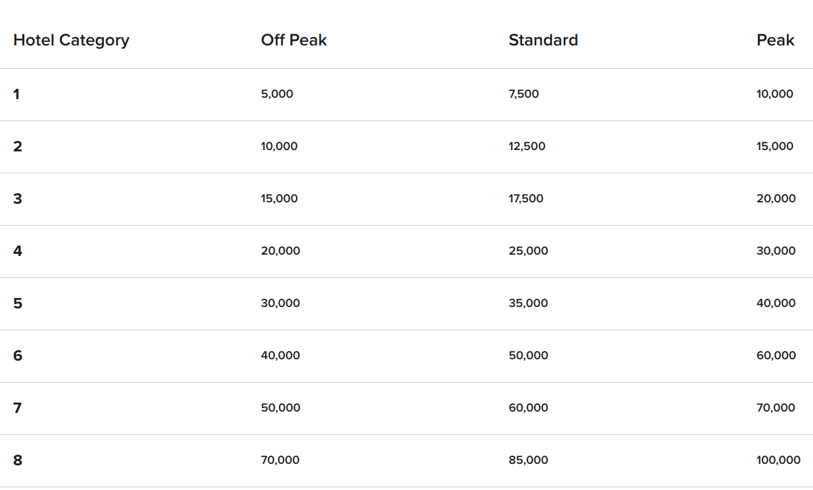Viewport: 813px width, 490px height.
Task: Click Category 8's 70,000 Off Peak value
Action: (280, 460)
